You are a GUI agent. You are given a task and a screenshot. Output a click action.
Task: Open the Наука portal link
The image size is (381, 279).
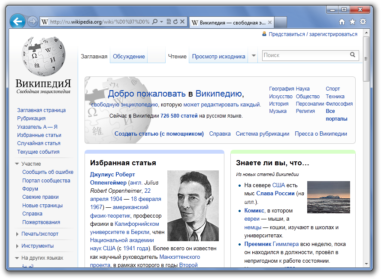tap(303, 89)
